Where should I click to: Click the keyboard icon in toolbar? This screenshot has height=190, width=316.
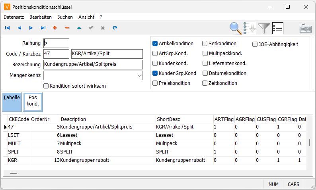pos(306,28)
